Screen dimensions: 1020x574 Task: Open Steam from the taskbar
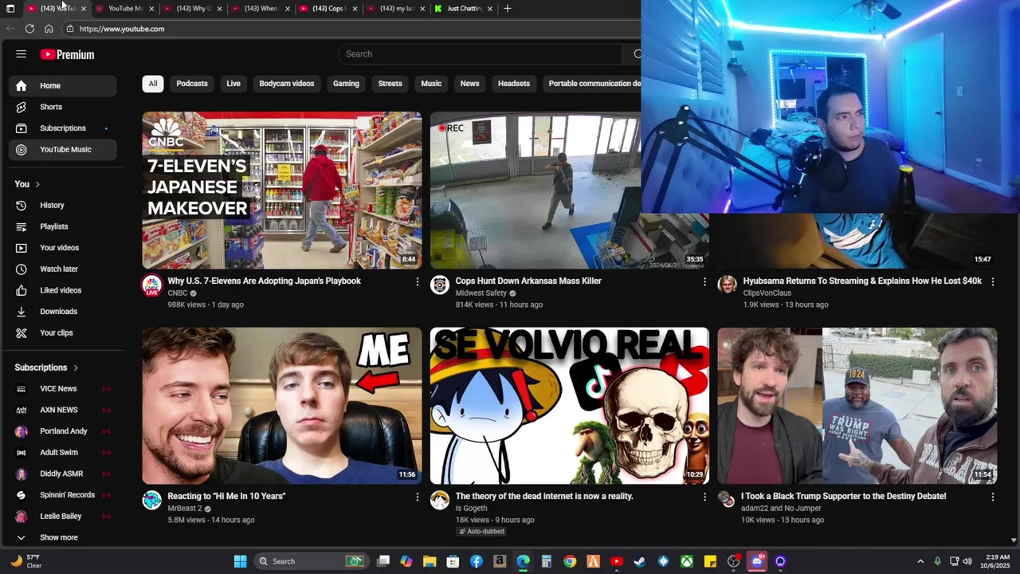[x=640, y=561]
